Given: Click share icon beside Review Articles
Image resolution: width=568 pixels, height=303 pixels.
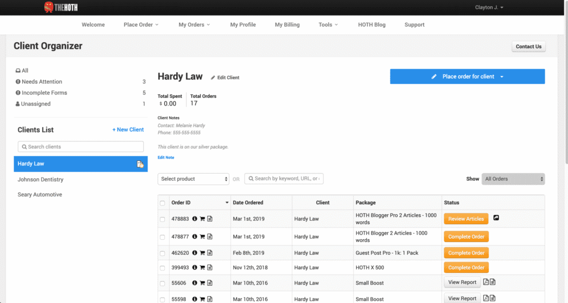Looking at the screenshot, I should coord(496,218).
